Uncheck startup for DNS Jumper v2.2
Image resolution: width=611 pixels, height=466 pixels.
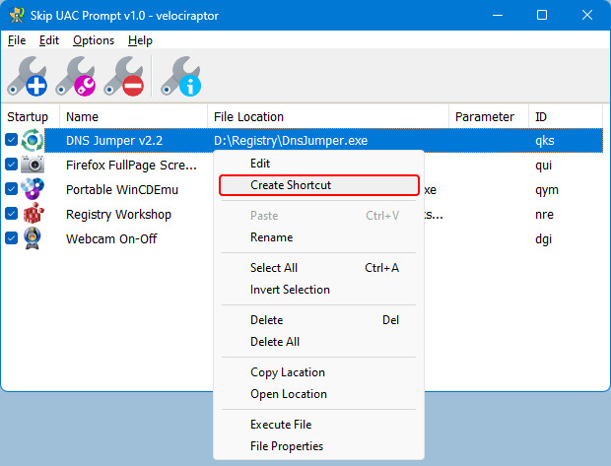pyautogui.click(x=11, y=140)
